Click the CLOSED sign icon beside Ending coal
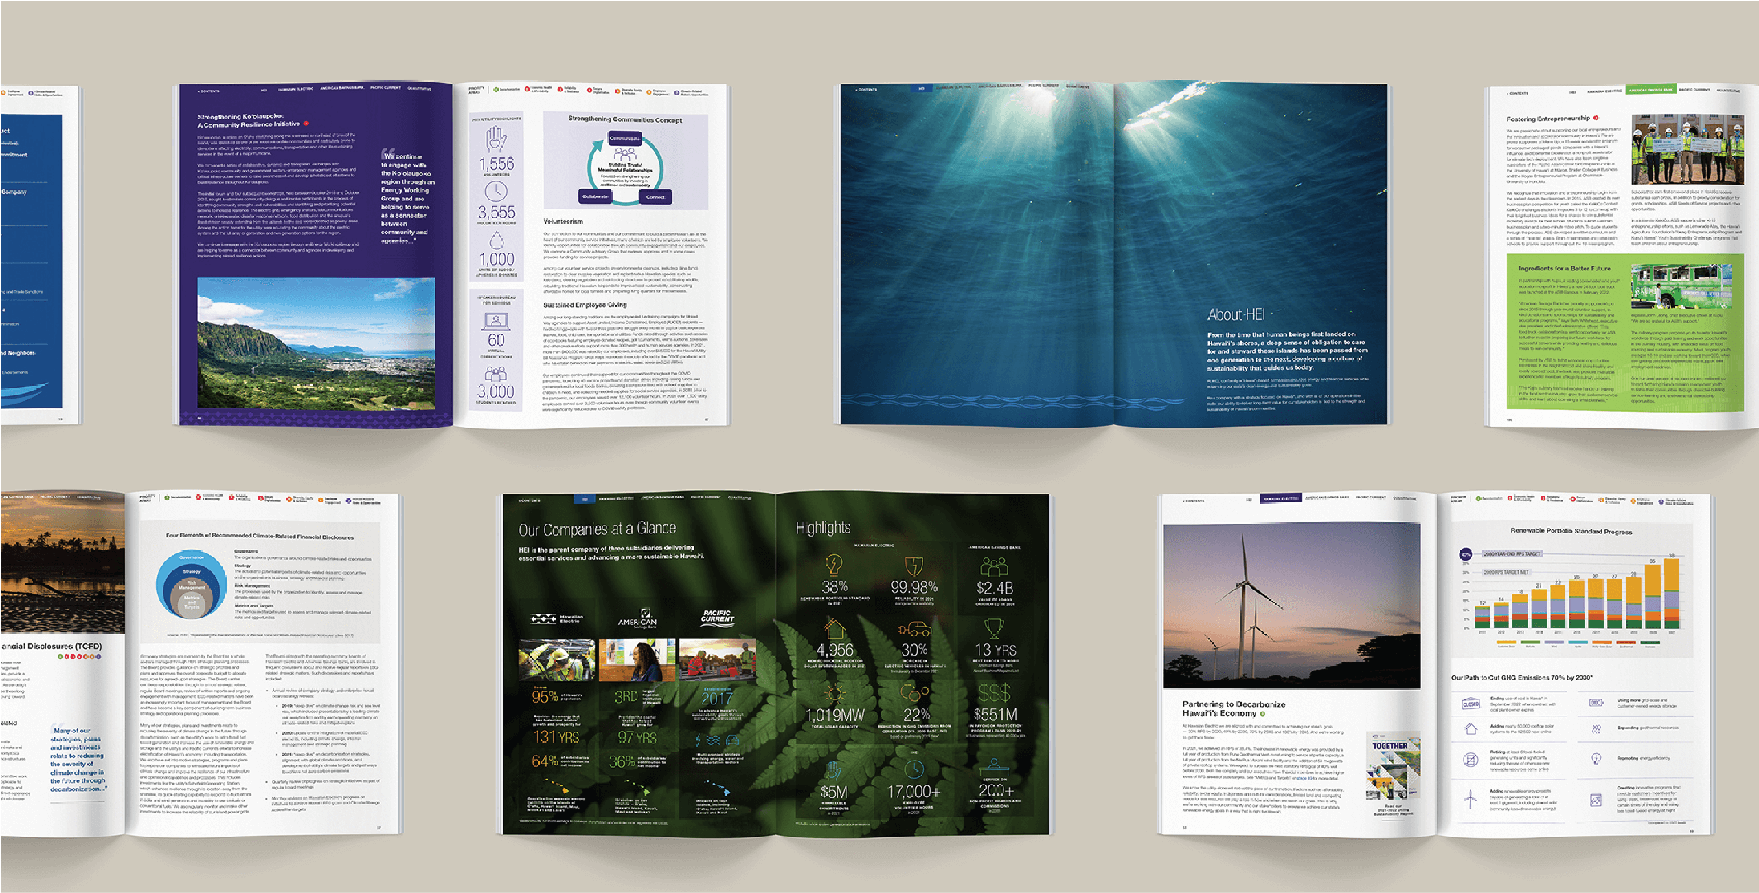 pos(1471,704)
